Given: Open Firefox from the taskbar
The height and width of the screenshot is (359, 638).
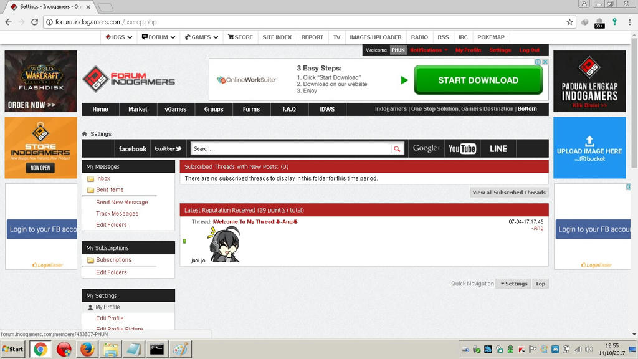Looking at the screenshot, I should [87, 349].
